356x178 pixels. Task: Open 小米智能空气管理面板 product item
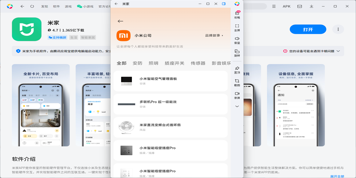[x=170, y=81]
